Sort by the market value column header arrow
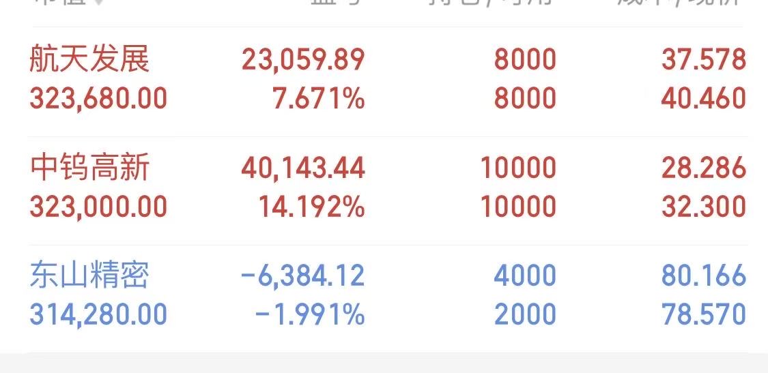The image size is (768, 373). coord(99,3)
